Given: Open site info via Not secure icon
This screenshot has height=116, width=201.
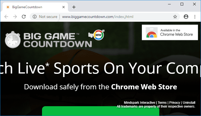Looking at the screenshot, I should tap(35, 17).
